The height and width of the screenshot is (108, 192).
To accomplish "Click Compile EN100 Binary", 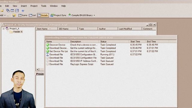I will click(80, 15).
